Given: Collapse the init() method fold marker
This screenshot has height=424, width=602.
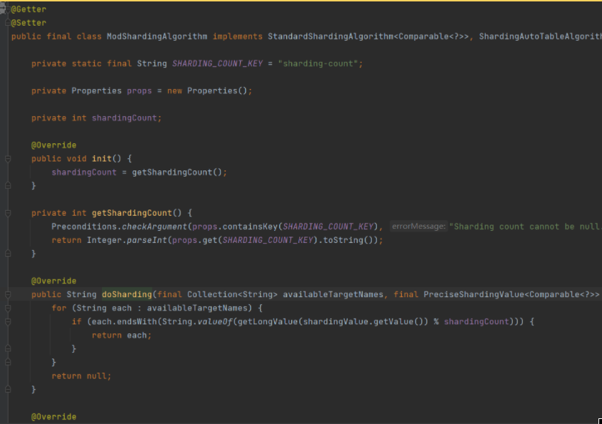Looking at the screenshot, I should point(8,159).
